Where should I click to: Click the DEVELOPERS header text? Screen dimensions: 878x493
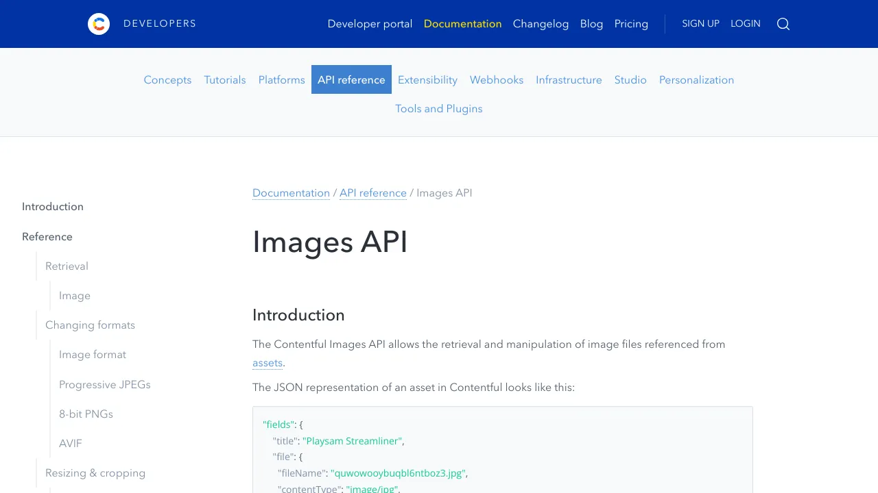[160, 24]
